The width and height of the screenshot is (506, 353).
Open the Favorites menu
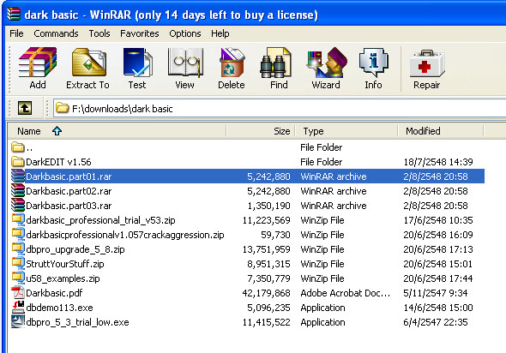[x=140, y=33]
